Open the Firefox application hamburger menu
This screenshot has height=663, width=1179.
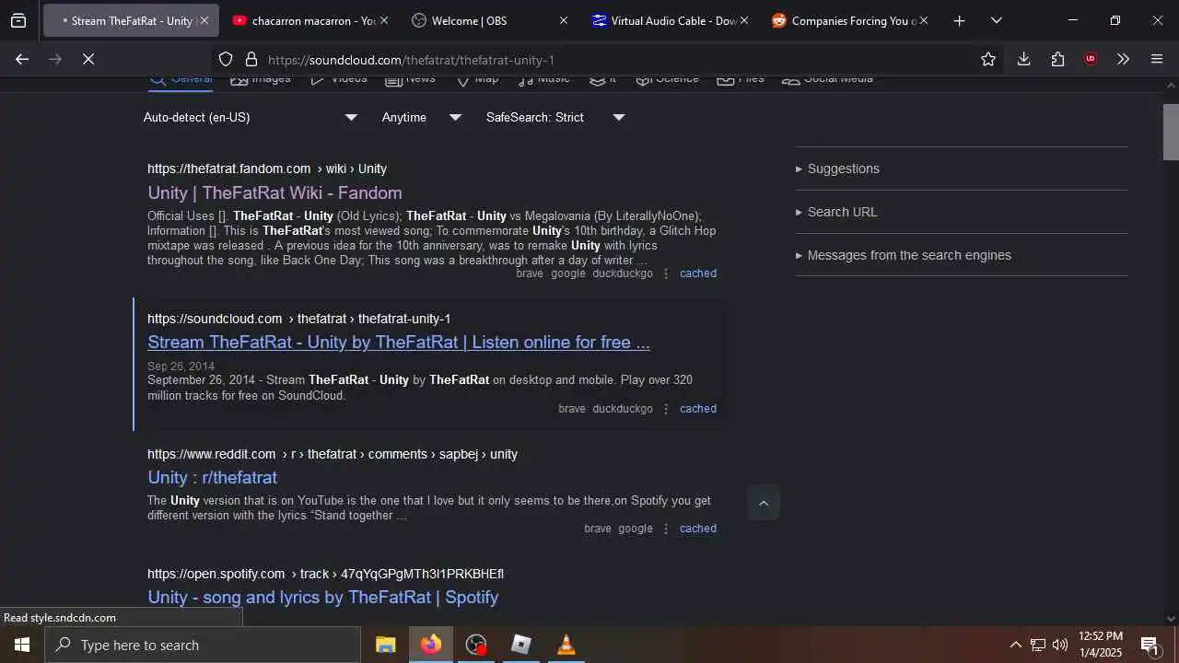click(1157, 59)
